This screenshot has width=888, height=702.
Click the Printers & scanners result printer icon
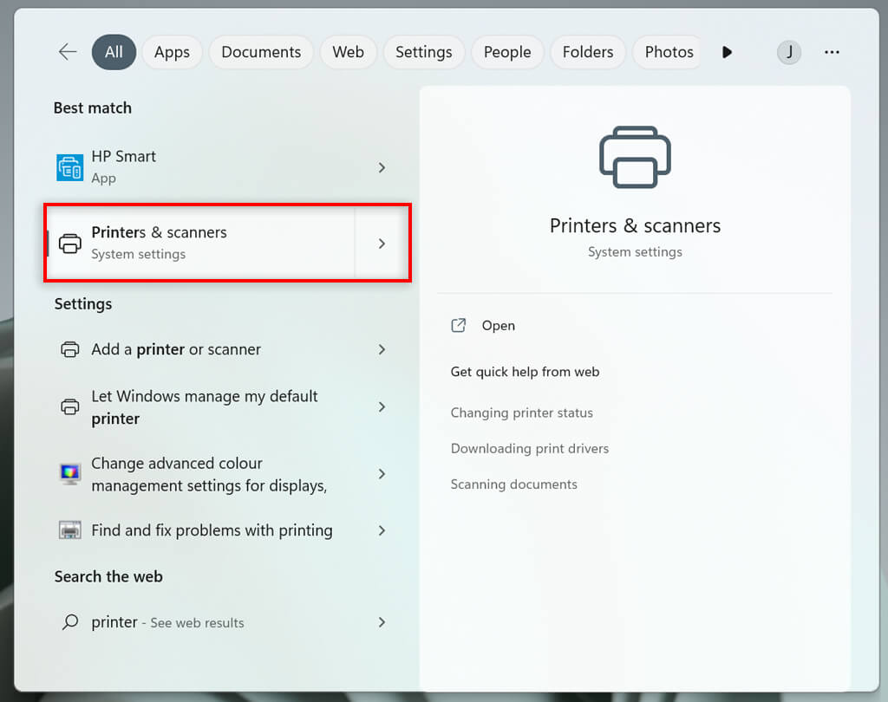tap(70, 244)
